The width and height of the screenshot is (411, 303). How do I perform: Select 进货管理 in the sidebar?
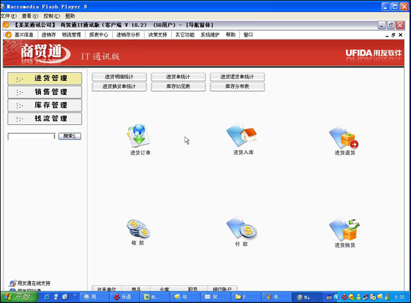45,78
